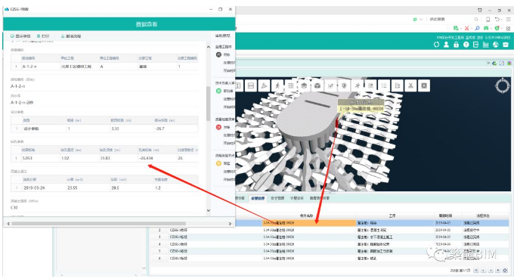The image size is (517, 279).
Task: Open the stacked layers tool in 3D toolbar
Action: point(304,85)
